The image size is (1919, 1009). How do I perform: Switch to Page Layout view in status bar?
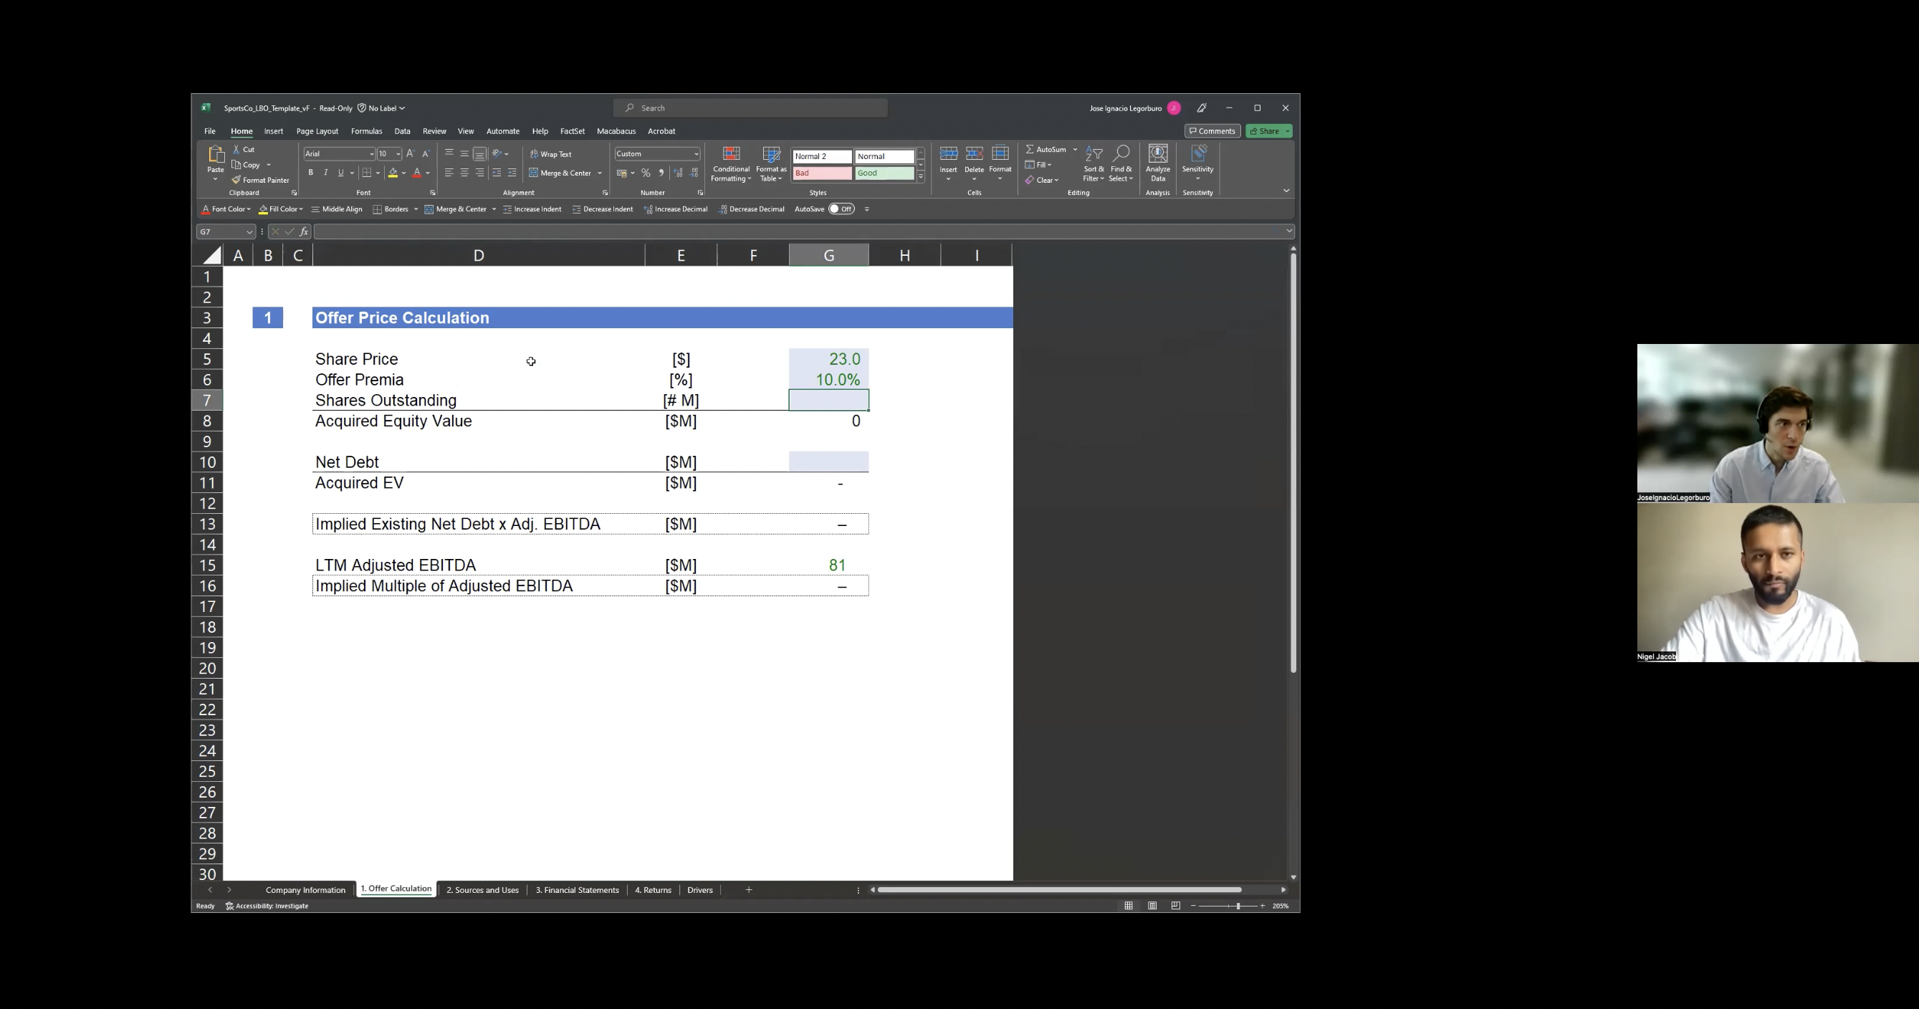point(1152,906)
